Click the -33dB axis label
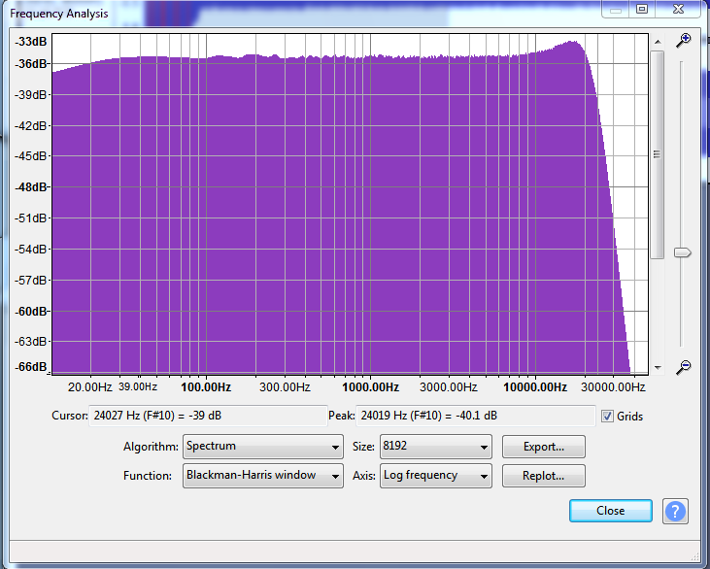 [31, 42]
